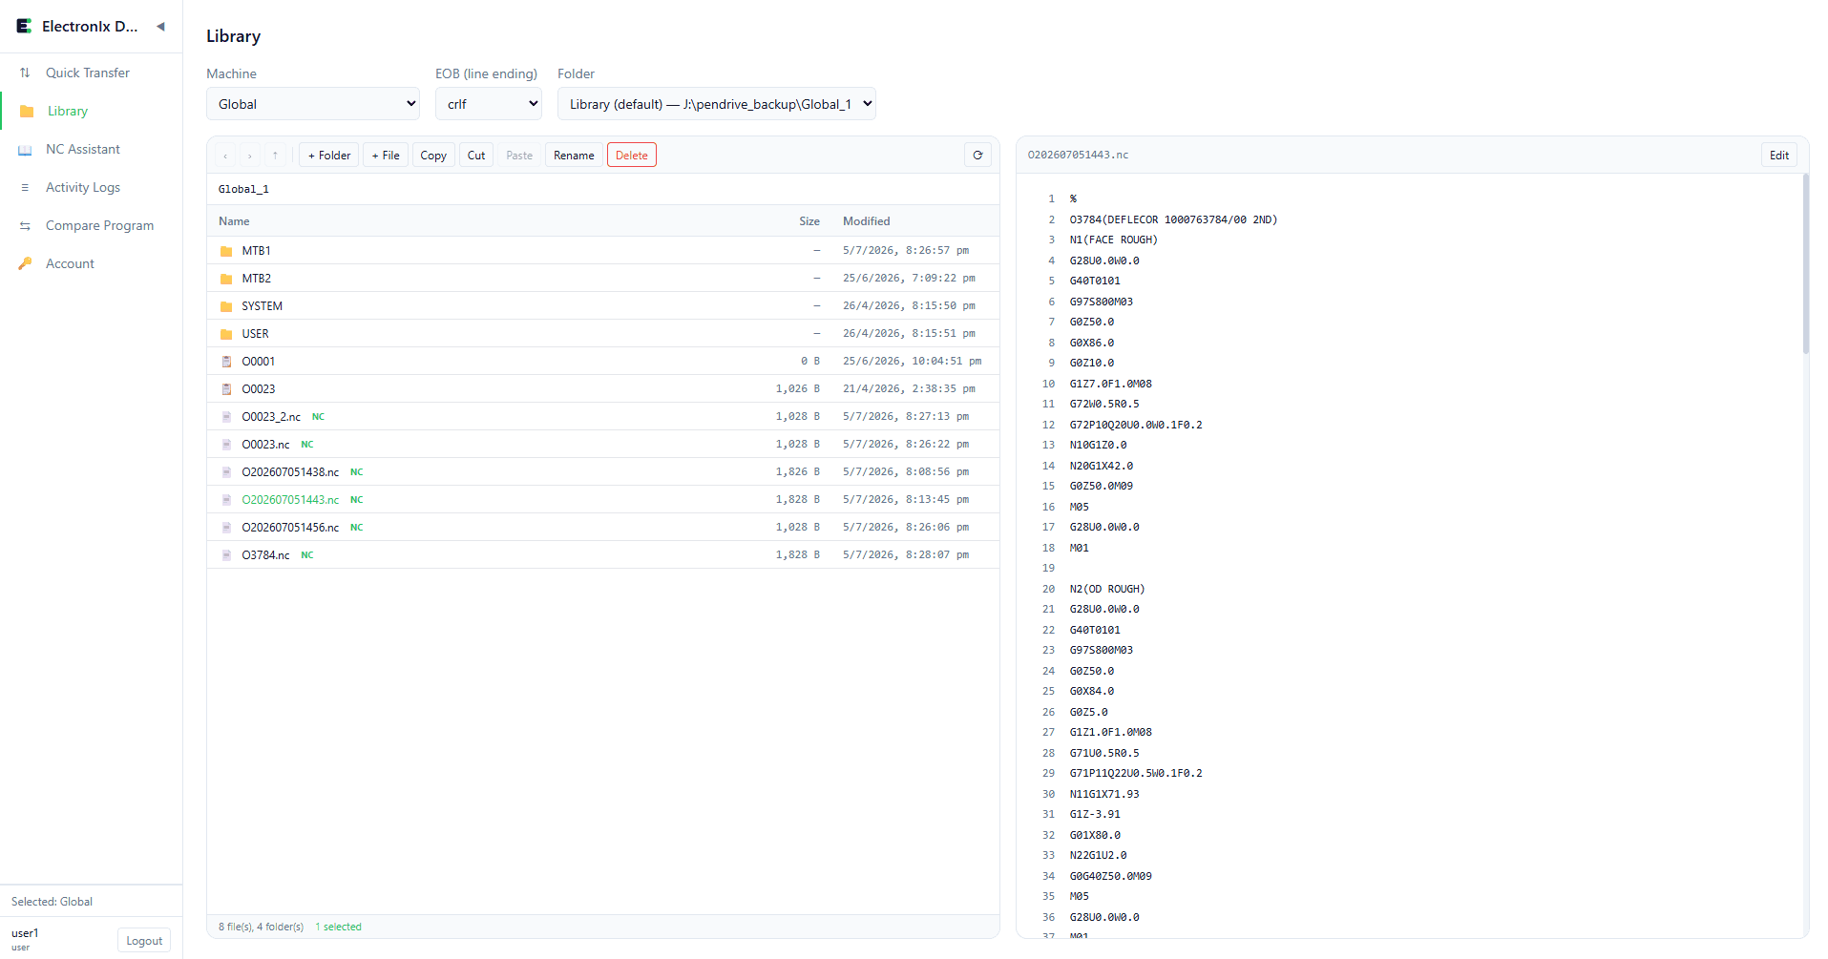Log out using the Logout button
The image size is (1828, 959).
[144, 940]
